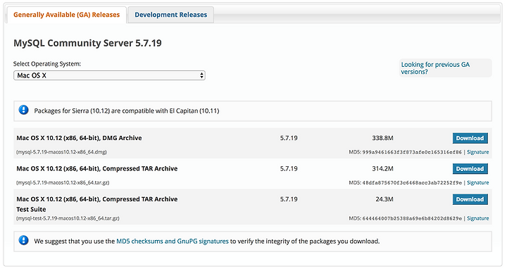
Task: Click the Mac OS X 10.12 DMG Archive title
Action: pos(79,138)
